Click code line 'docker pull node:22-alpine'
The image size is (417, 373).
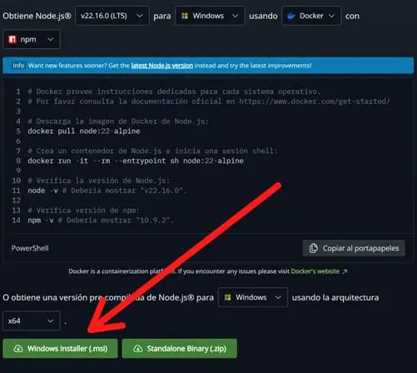point(84,131)
